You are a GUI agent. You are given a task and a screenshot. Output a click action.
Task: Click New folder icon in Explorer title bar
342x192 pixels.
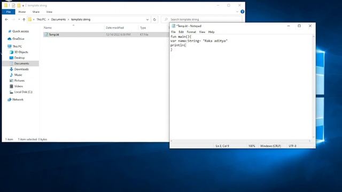(19, 5)
